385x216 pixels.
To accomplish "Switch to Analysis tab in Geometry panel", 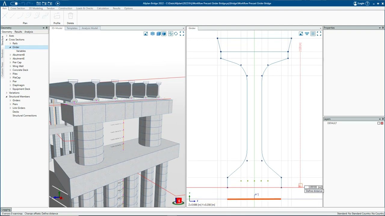I will [x=29, y=32].
